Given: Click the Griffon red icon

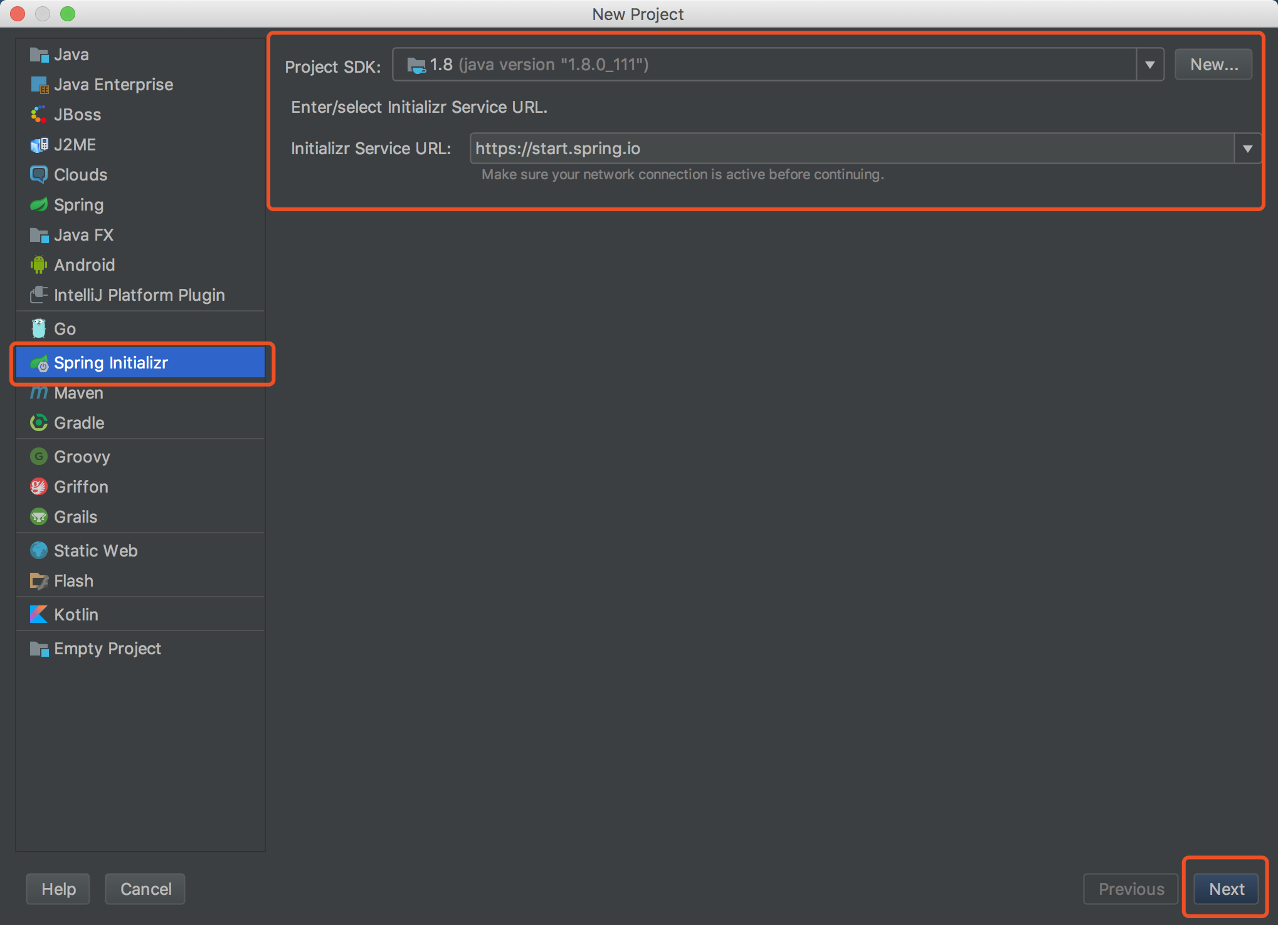Looking at the screenshot, I should click(x=39, y=487).
